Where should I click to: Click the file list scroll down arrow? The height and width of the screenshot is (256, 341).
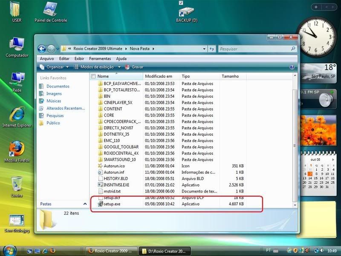(295, 205)
